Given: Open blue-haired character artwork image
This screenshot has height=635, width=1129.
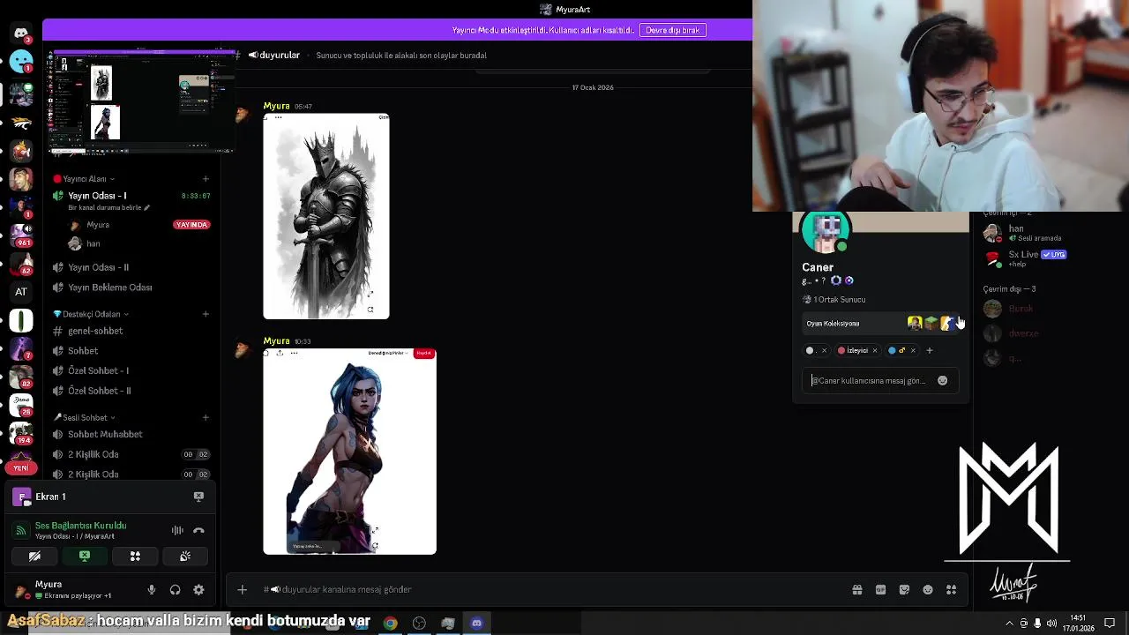Looking at the screenshot, I should [349, 452].
